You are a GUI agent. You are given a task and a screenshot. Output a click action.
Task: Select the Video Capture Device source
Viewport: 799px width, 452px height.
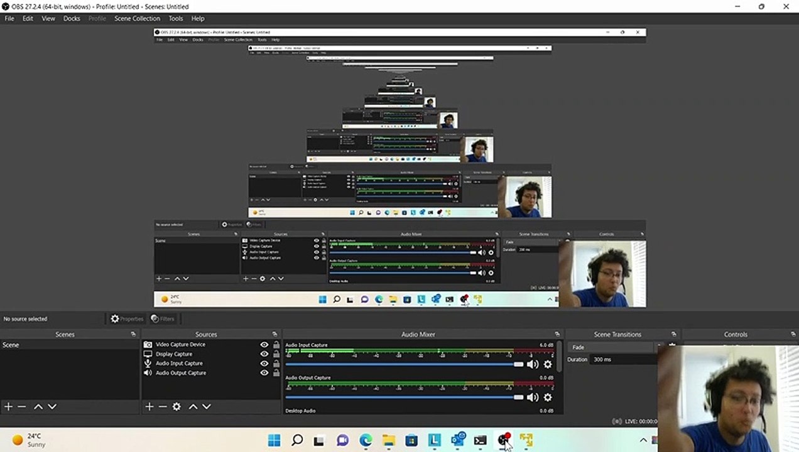pyautogui.click(x=180, y=345)
